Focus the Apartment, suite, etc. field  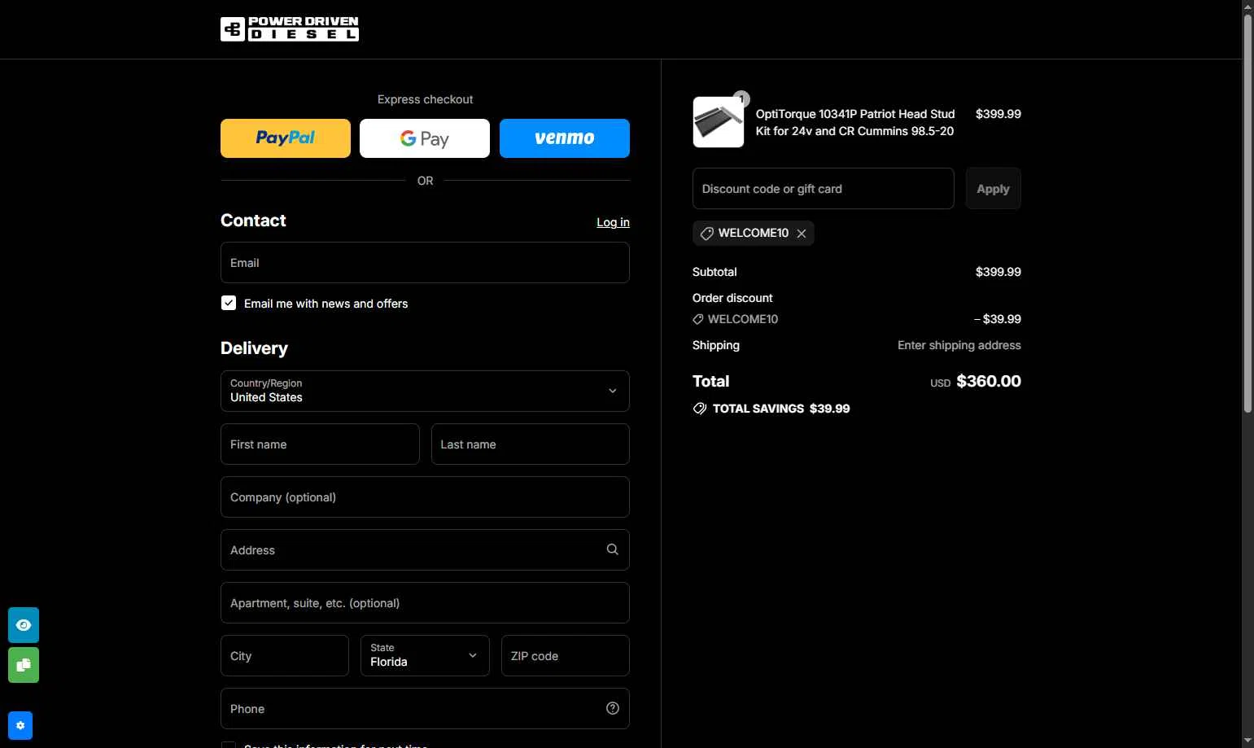tap(425, 603)
